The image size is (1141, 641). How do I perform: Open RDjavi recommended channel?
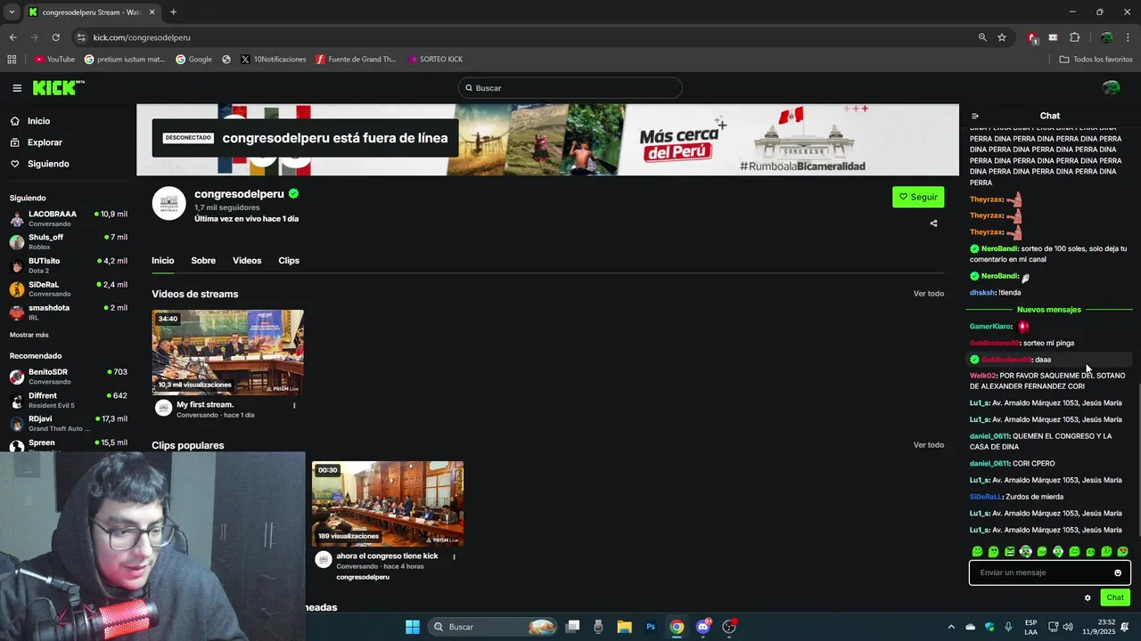tap(69, 424)
